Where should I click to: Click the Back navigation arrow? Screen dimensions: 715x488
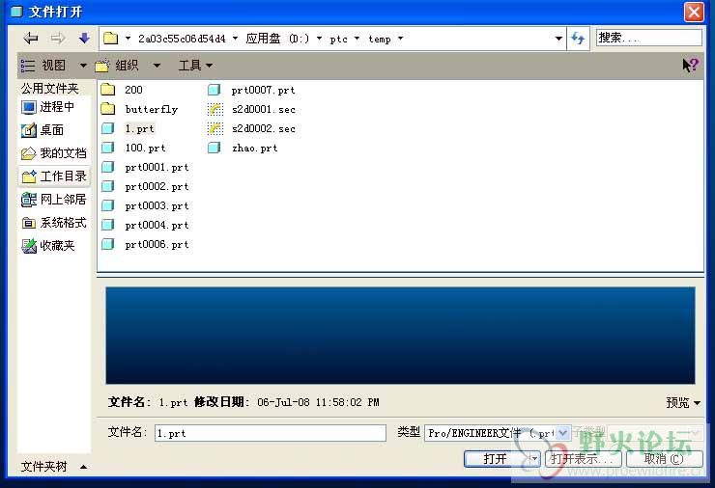(x=31, y=39)
